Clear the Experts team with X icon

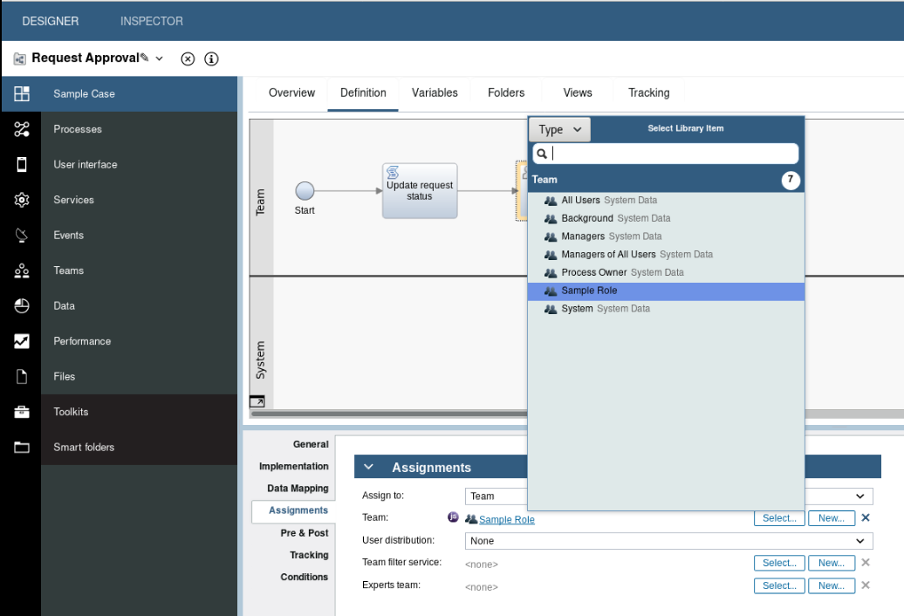click(865, 585)
